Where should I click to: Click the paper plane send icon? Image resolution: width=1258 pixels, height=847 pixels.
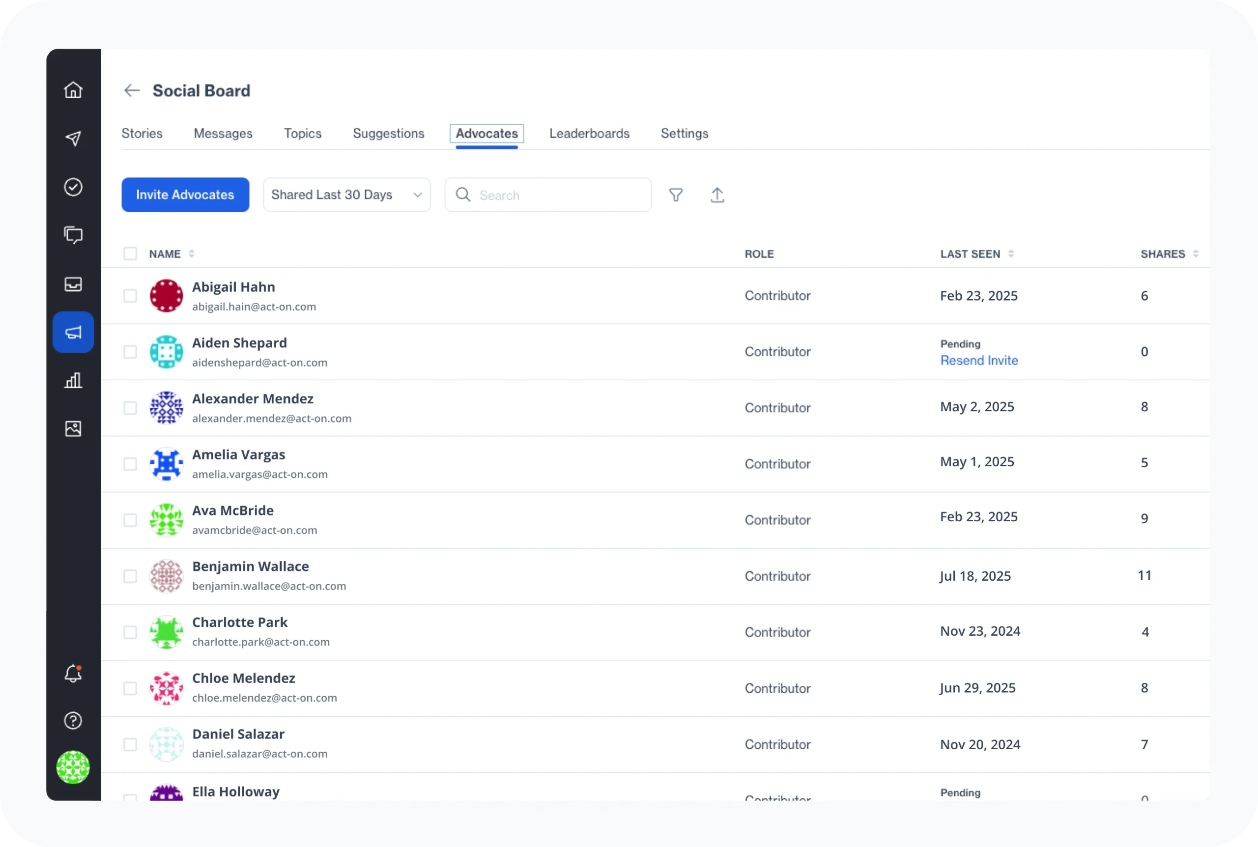click(x=73, y=138)
